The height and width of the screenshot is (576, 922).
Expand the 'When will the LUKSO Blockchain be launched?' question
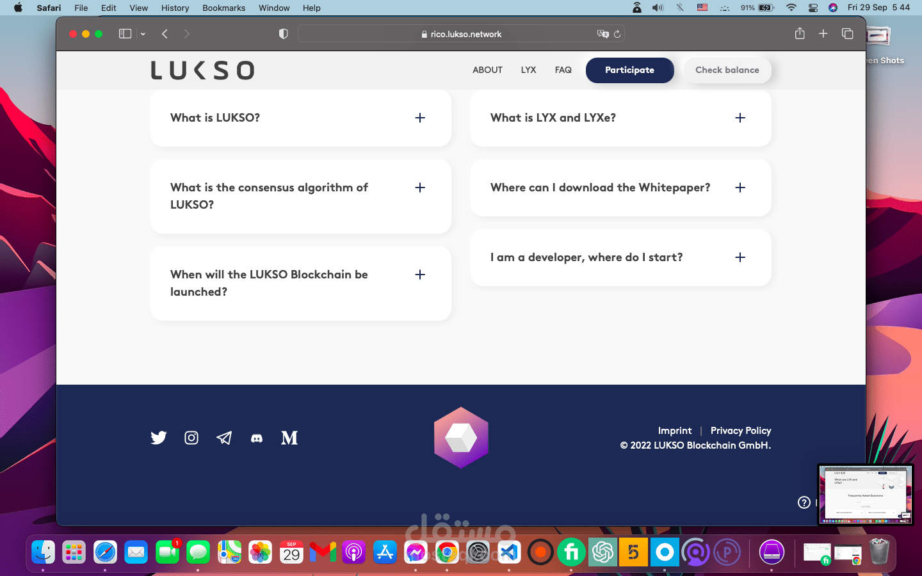(x=301, y=284)
